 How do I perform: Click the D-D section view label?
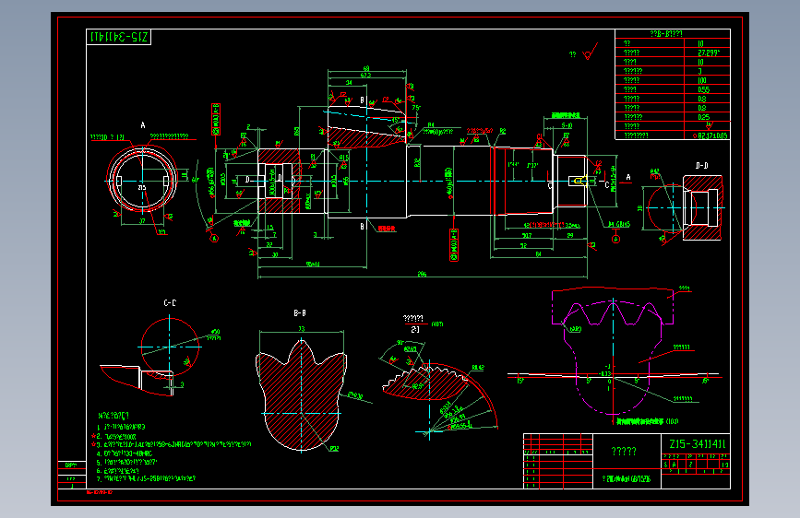coord(702,166)
